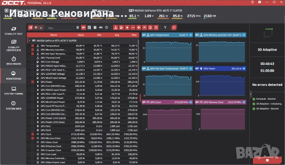
Task: Select the GPU 12VHPWR Voltage row
Action: (x=83, y=74)
